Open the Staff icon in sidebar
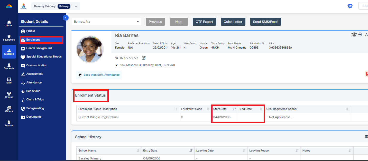368x161 pixels. [x=9, y=81]
